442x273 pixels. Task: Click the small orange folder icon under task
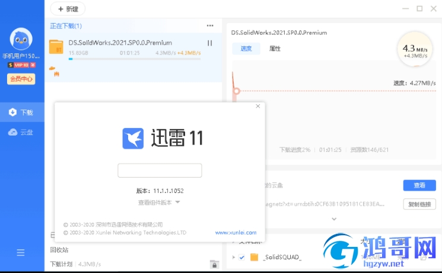pyautogui.click(x=52, y=68)
